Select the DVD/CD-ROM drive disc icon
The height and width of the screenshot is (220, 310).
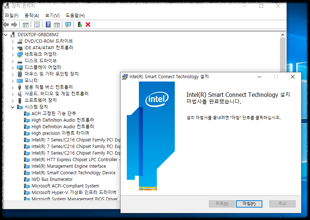click(x=20, y=41)
